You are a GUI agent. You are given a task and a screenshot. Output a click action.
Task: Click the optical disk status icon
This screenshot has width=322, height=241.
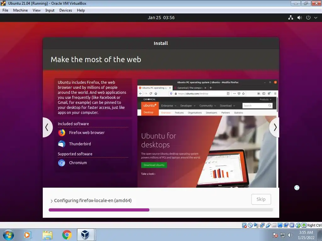point(250,225)
